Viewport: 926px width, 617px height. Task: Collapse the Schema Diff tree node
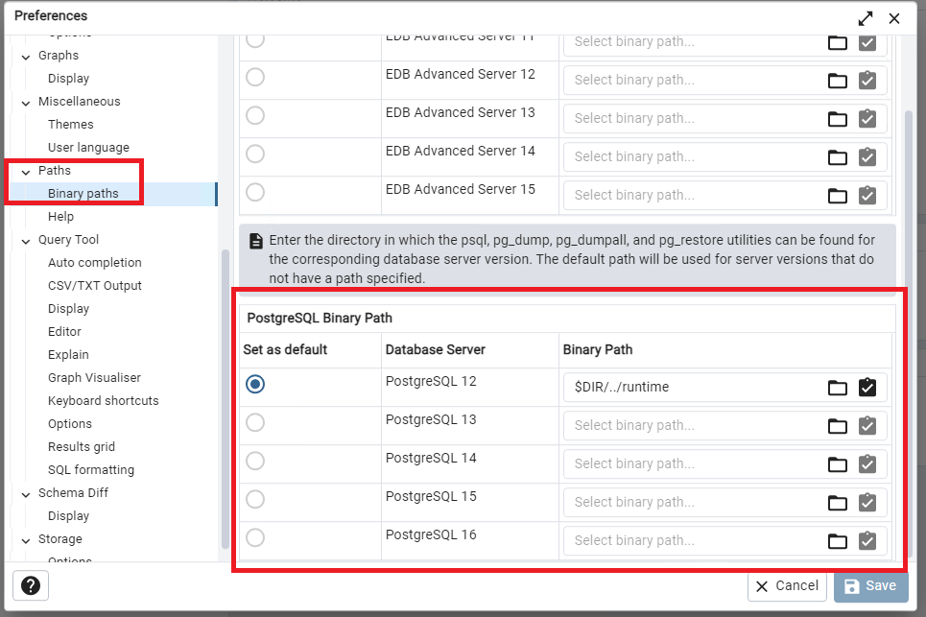pos(25,494)
